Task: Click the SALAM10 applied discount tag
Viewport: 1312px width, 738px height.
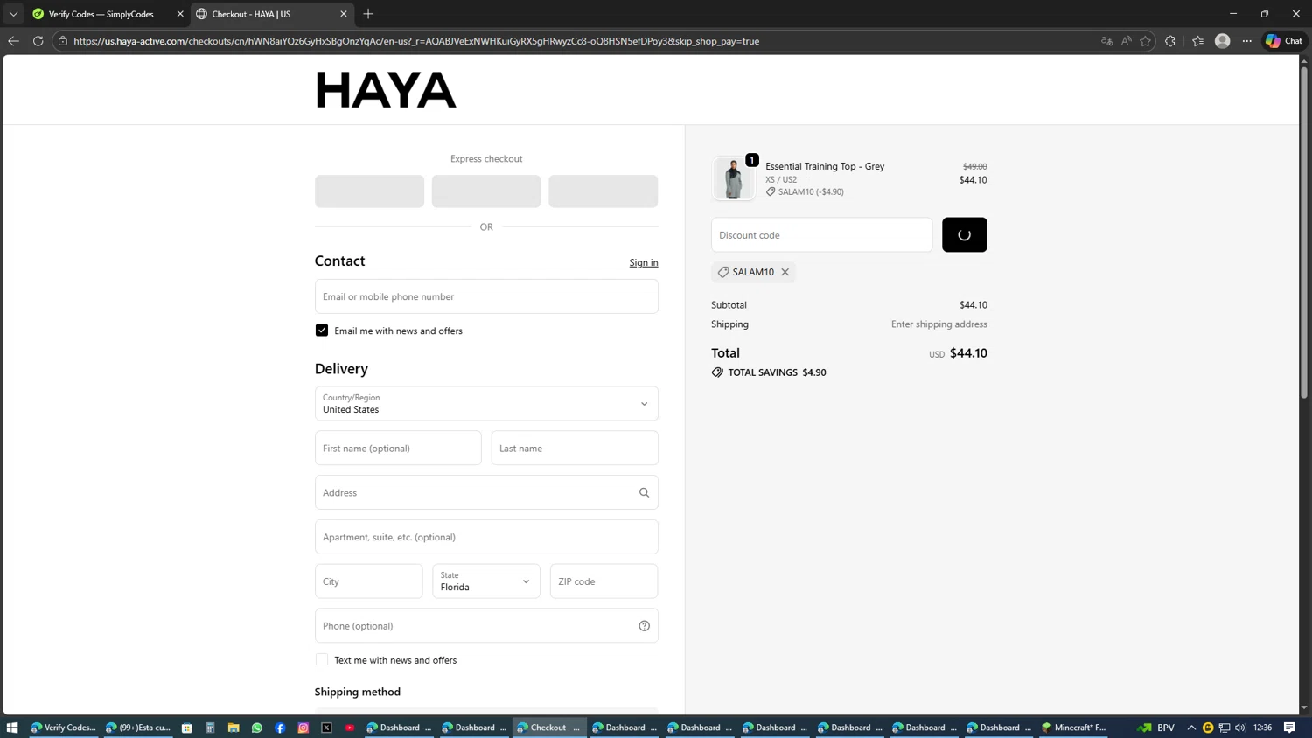Action: [753, 272]
